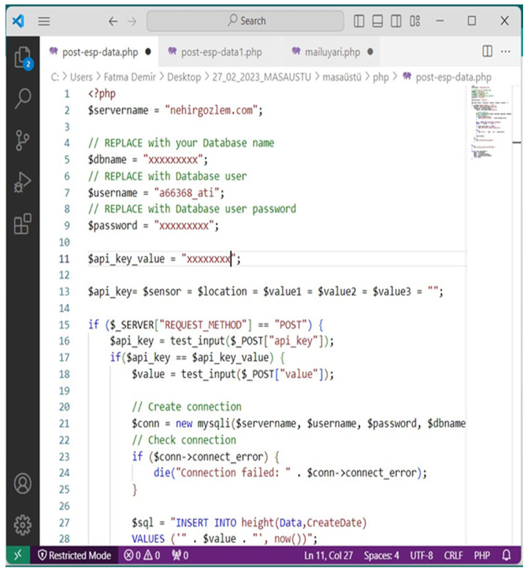Image resolution: width=528 pixels, height=574 pixels.
Task: Click Restricted Mode in the status bar
Action: pos(75,556)
